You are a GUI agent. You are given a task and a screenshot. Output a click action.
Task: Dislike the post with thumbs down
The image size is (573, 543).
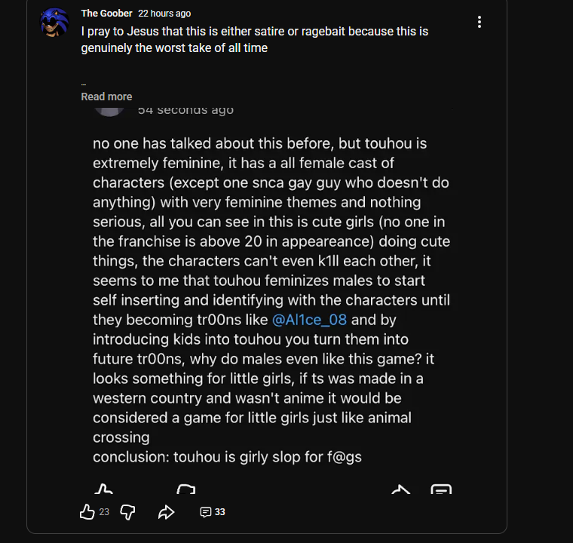point(128,512)
